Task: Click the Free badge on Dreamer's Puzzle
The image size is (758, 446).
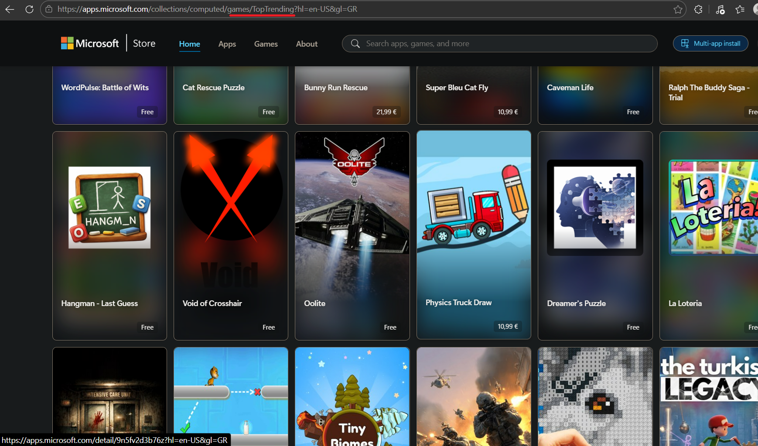Action: pyautogui.click(x=633, y=327)
